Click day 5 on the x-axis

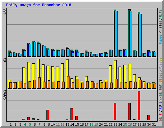[30, 124]
